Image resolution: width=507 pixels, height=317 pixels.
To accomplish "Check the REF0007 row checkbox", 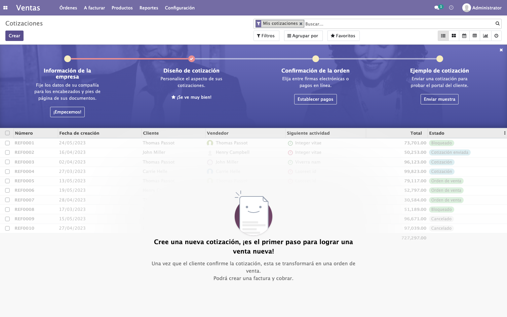I will [7, 200].
